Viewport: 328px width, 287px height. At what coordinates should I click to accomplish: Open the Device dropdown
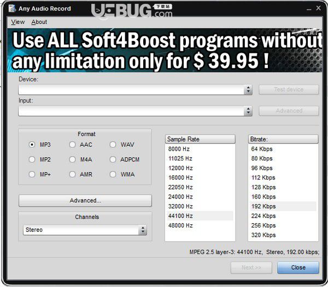(135, 89)
